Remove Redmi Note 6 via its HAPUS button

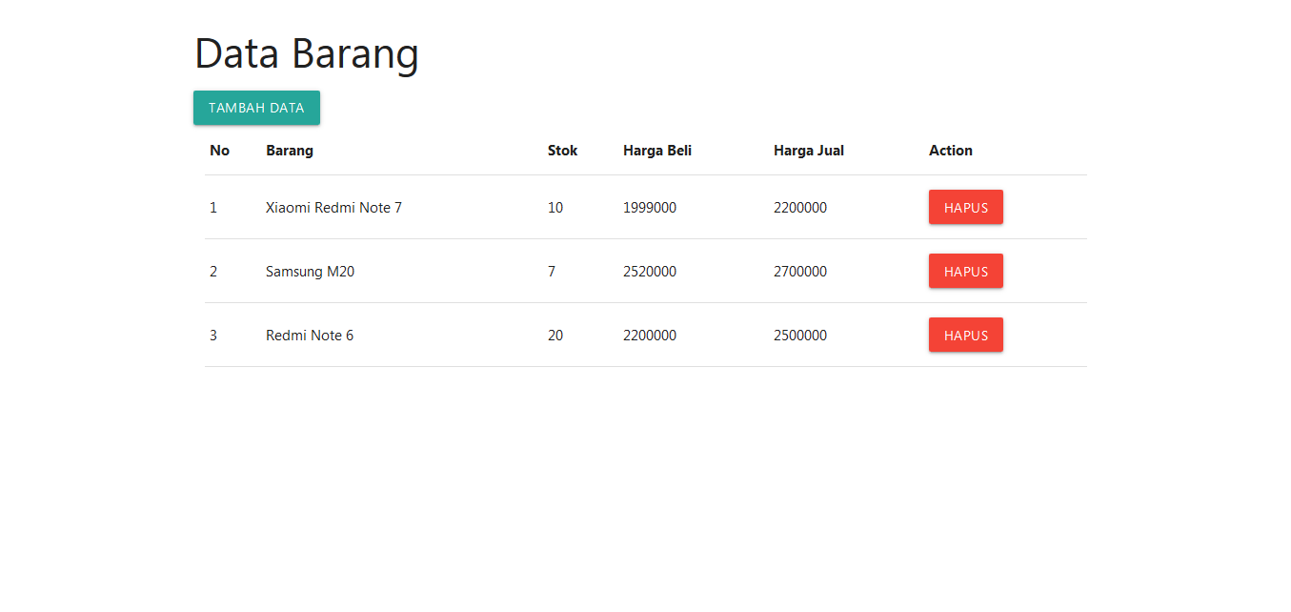[x=965, y=335]
